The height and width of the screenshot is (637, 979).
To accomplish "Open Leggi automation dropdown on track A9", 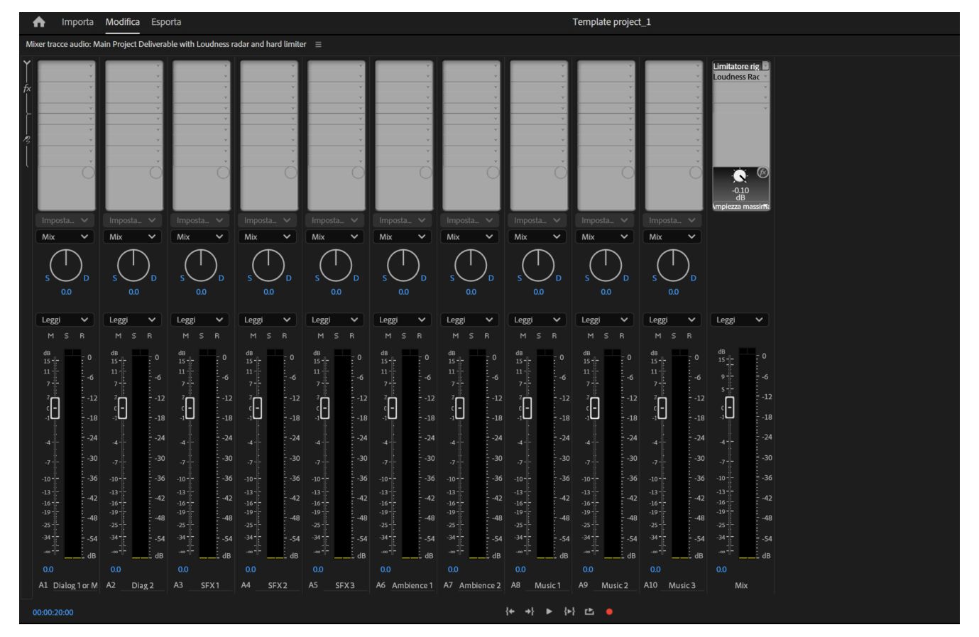I will pos(604,320).
